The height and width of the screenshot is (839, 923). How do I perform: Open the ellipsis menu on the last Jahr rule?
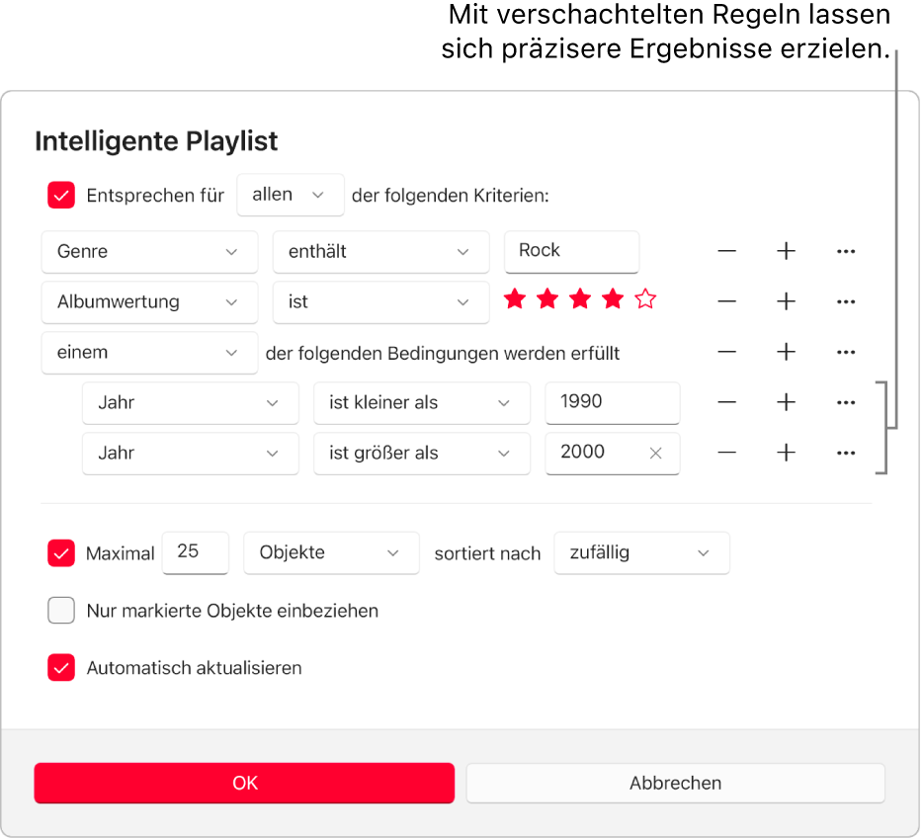click(846, 453)
